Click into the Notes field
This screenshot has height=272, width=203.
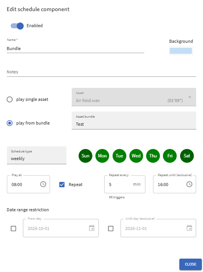pyautogui.click(x=101, y=72)
